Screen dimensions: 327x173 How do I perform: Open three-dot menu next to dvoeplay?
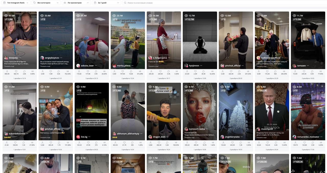pyautogui.click(x=20, y=58)
